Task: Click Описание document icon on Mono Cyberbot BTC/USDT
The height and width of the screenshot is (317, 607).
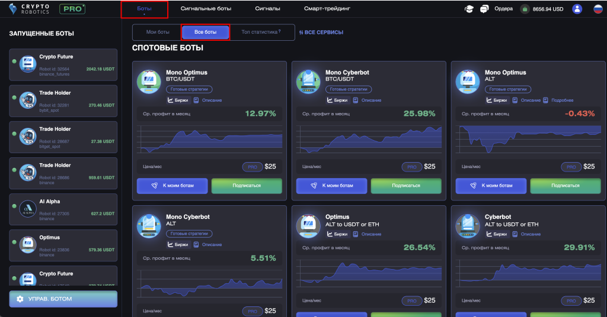Action: pos(356,100)
